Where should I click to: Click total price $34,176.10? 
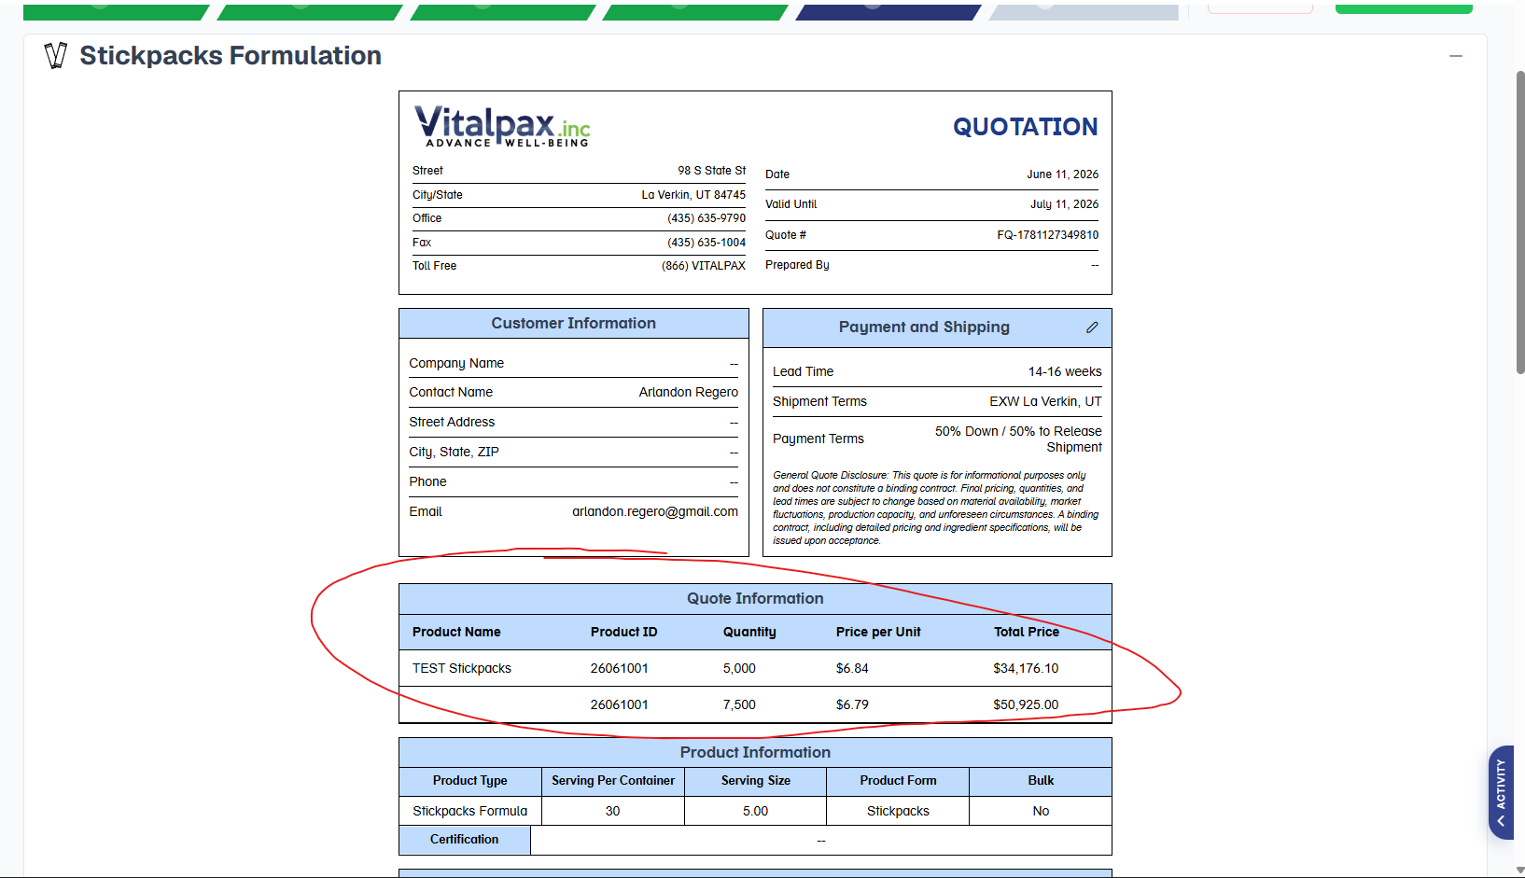1026,669
